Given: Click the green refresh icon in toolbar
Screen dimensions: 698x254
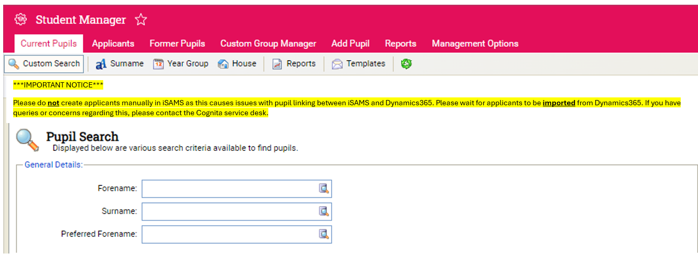Looking at the screenshot, I should (x=406, y=64).
